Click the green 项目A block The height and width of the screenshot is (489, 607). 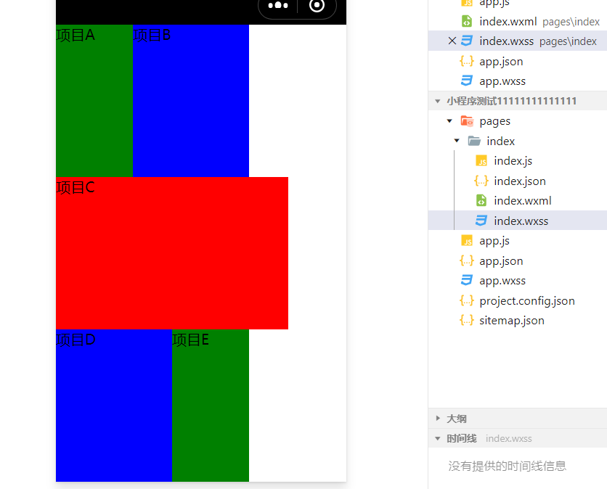coord(94,101)
